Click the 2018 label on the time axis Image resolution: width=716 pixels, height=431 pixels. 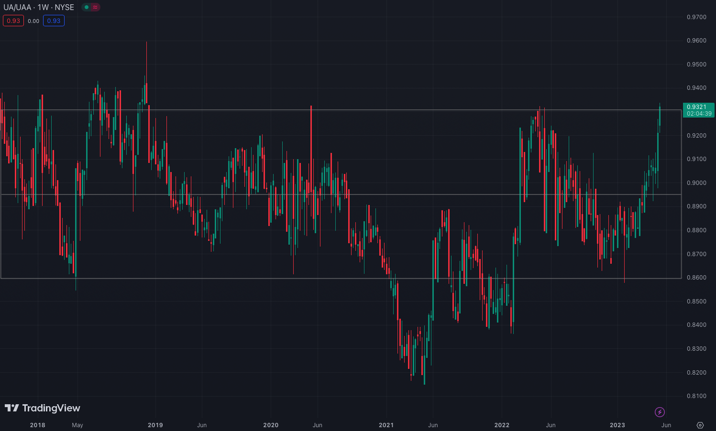pos(38,425)
